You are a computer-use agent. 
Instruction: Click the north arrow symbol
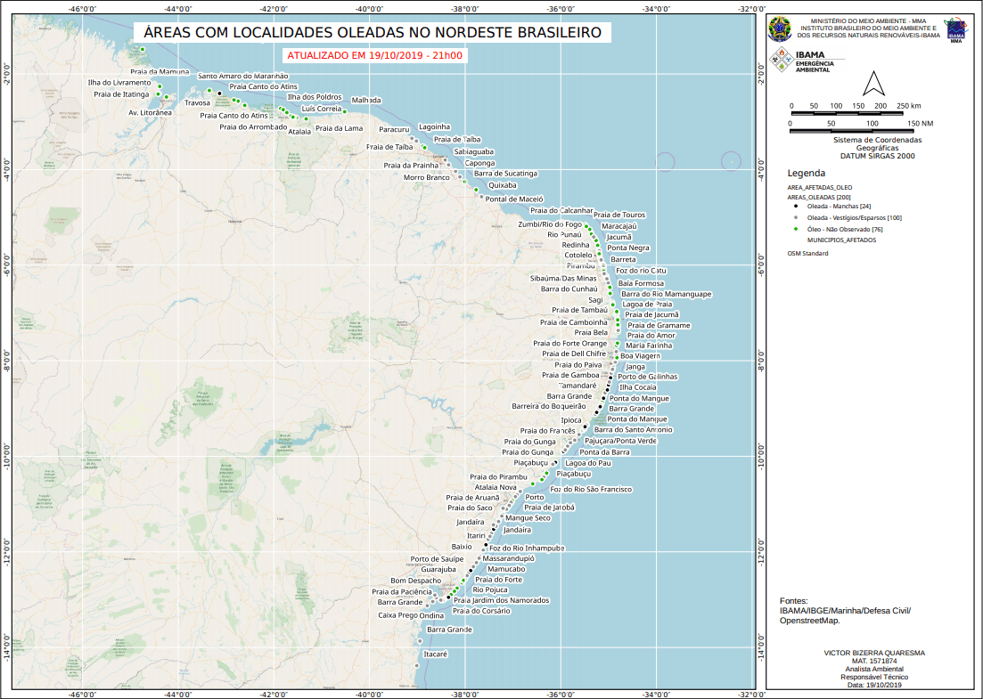click(x=872, y=84)
